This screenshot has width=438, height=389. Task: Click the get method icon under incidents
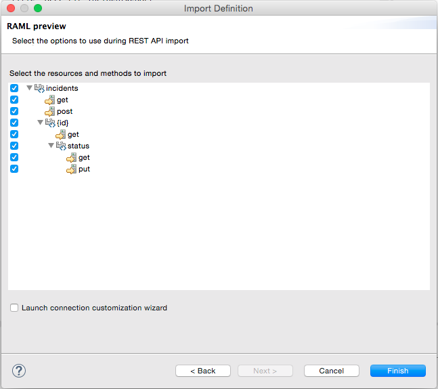[50, 100]
